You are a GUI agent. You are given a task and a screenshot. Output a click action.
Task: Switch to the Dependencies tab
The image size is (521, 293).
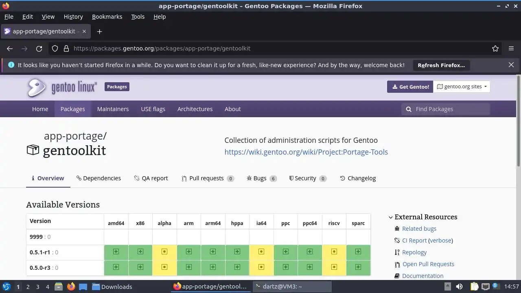[99, 178]
